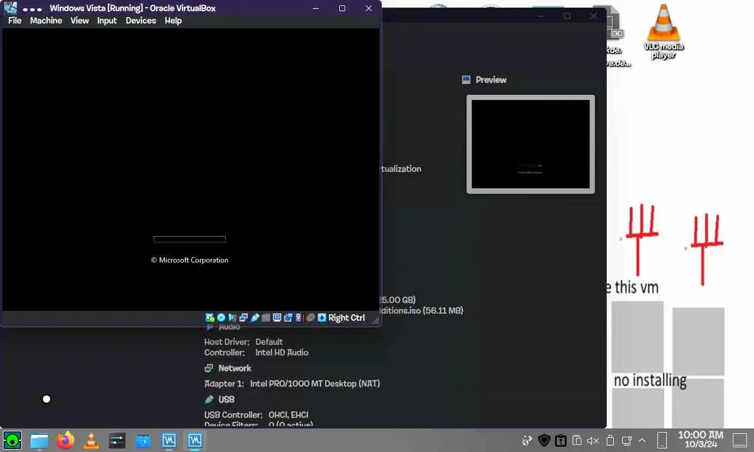Open the View menu
The width and height of the screenshot is (754, 452).
(x=80, y=21)
